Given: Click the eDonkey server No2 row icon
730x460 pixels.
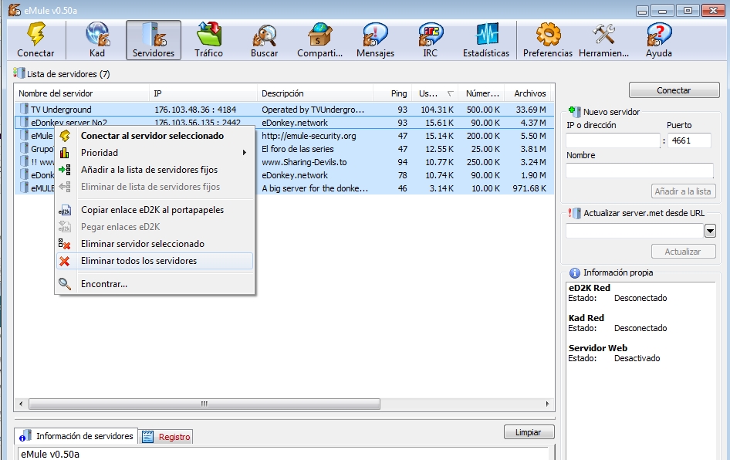Looking at the screenshot, I should pyautogui.click(x=24, y=123).
